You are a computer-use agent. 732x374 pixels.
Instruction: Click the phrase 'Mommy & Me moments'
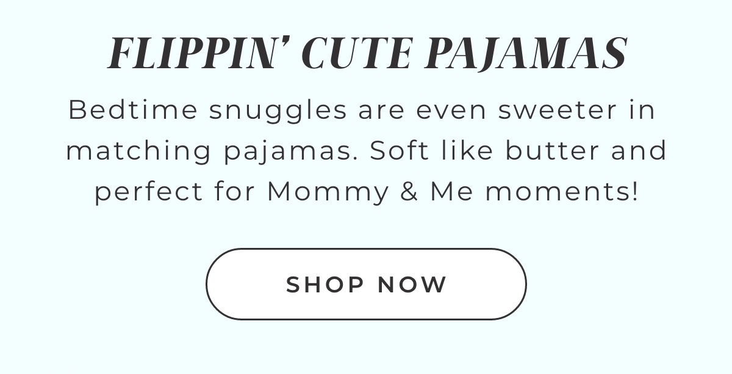(x=451, y=191)
